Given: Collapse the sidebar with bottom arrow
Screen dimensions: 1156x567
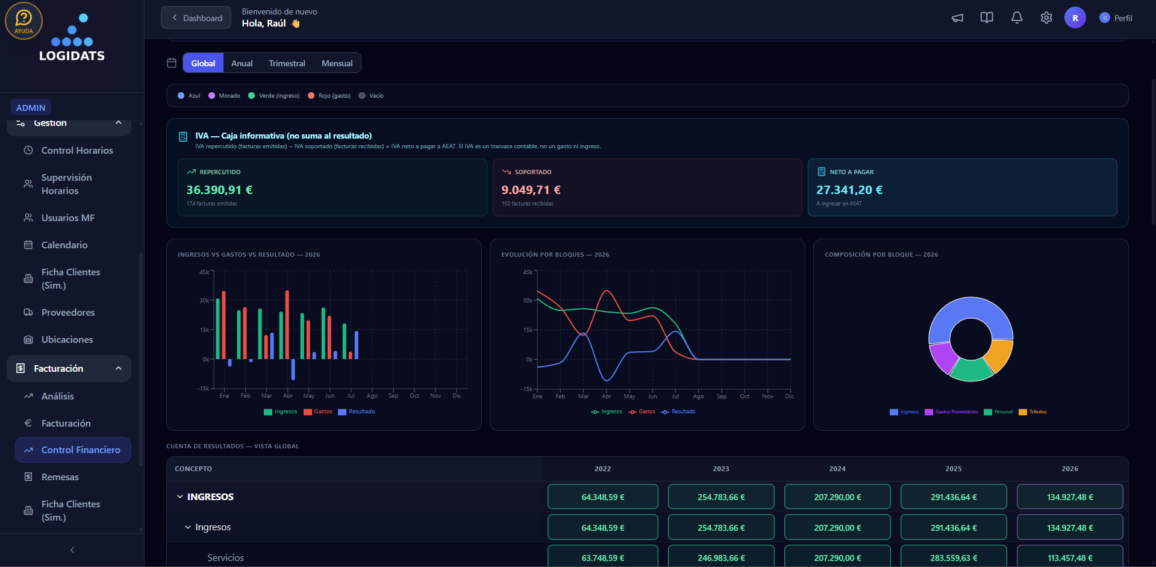Looking at the screenshot, I should [72, 550].
